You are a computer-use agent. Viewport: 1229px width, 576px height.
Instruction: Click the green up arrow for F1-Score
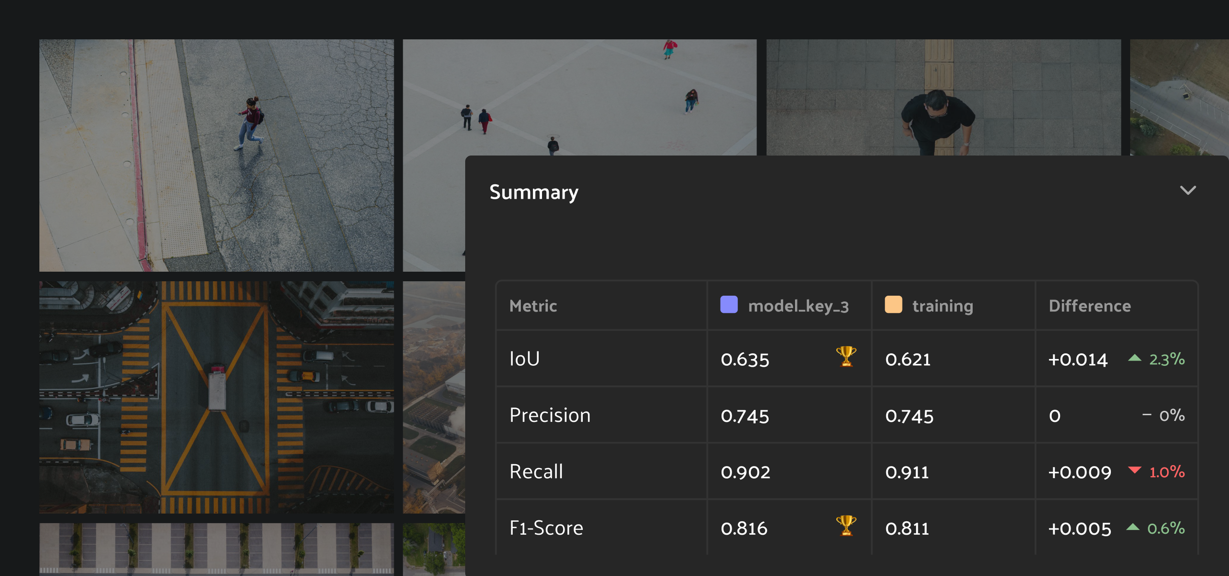pos(1133,527)
